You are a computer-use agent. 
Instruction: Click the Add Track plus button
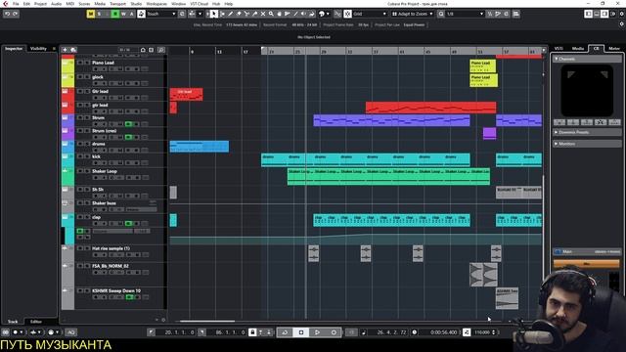65,50
